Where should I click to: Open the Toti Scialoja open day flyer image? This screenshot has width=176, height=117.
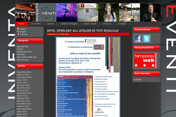[88, 77]
